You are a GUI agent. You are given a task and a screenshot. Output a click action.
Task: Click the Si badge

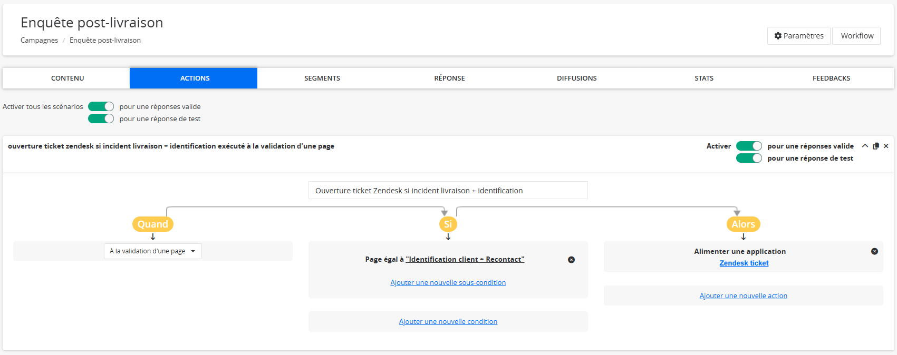[448, 224]
